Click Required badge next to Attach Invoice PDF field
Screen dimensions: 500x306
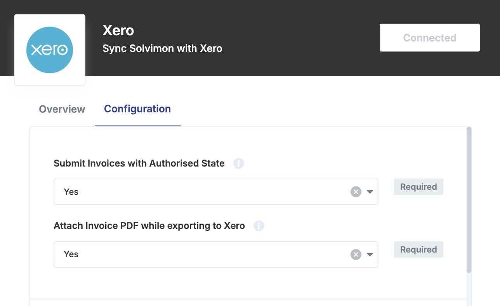pos(418,249)
